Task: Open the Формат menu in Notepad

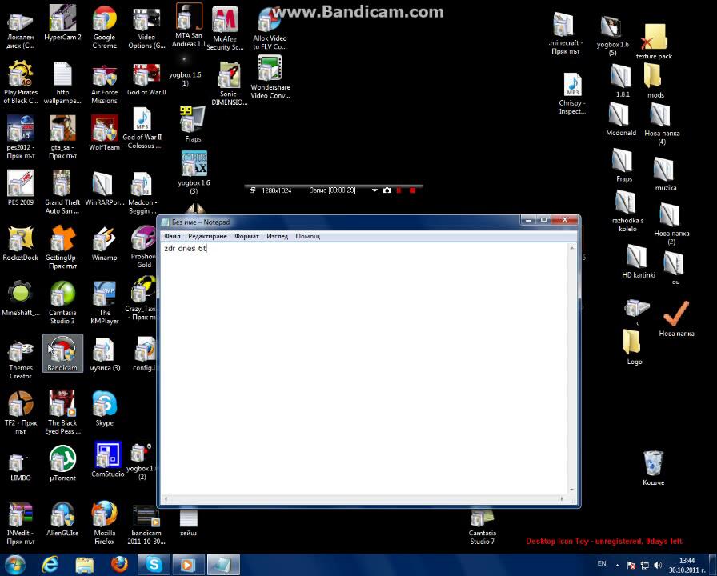Action: 246,236
